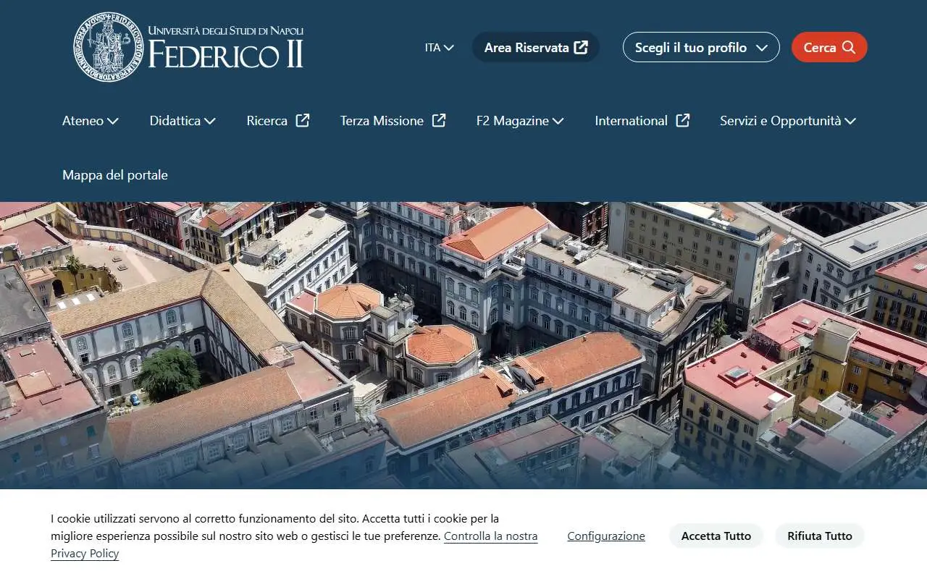Click the red Cerca search button

click(829, 47)
